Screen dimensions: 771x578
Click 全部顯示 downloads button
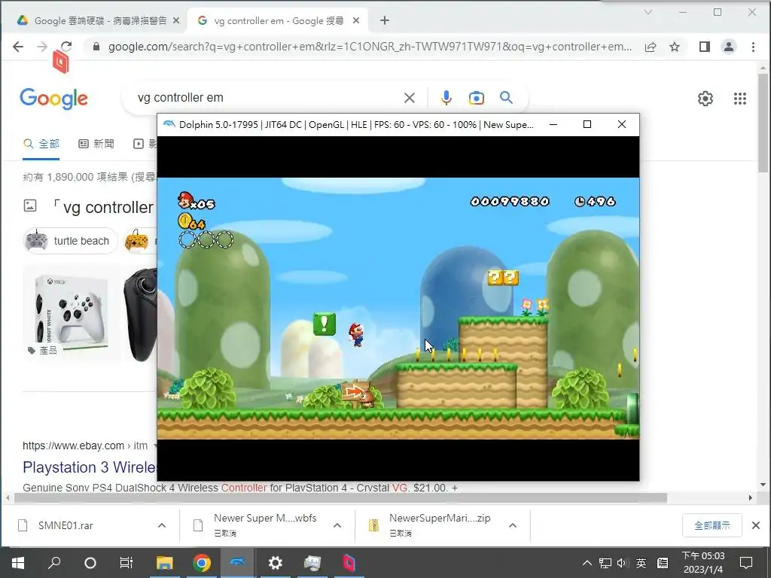712,525
